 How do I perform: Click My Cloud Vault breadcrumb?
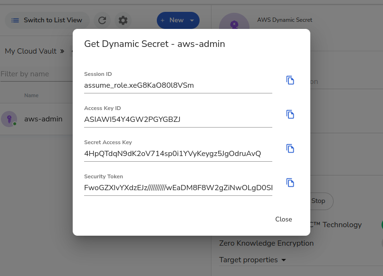(x=30, y=51)
